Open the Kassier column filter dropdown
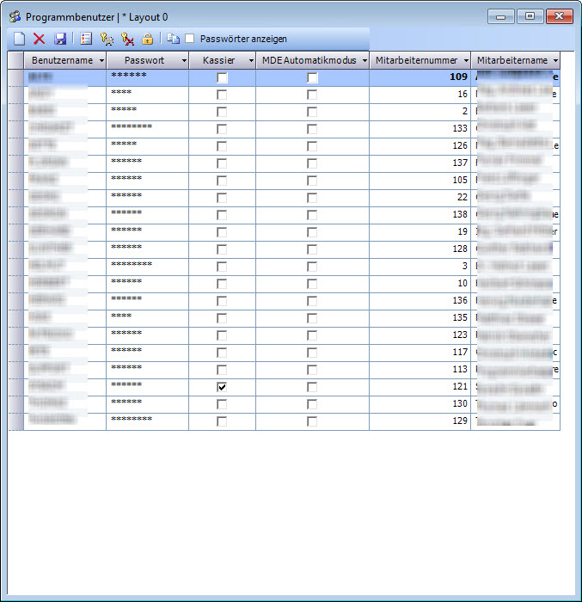Viewport: 582px width, 602px height. pos(250,61)
